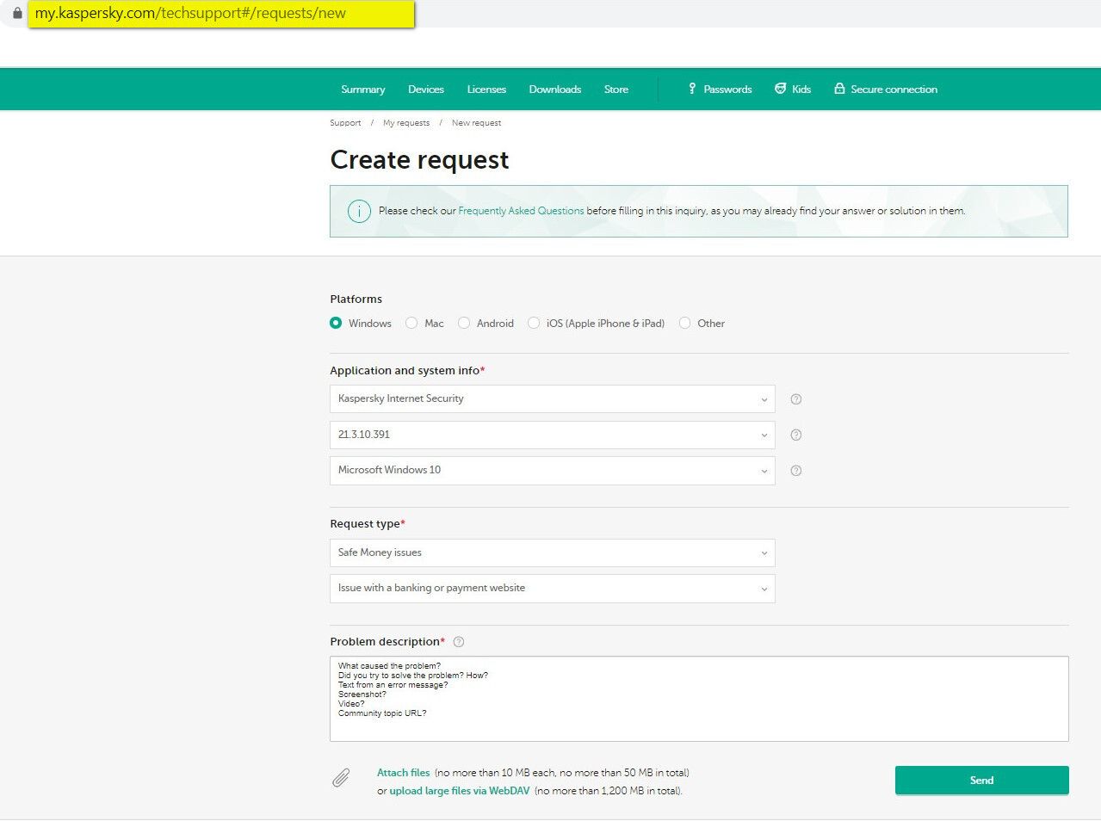
Task: Click help icon next to Problem description
Action: [x=459, y=642]
